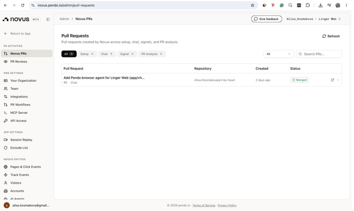Collapse the sidebar with the panel icon
The height and width of the screenshot is (211, 354).
pos(48,19)
